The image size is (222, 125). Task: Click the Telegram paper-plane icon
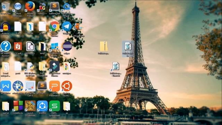[67, 26]
